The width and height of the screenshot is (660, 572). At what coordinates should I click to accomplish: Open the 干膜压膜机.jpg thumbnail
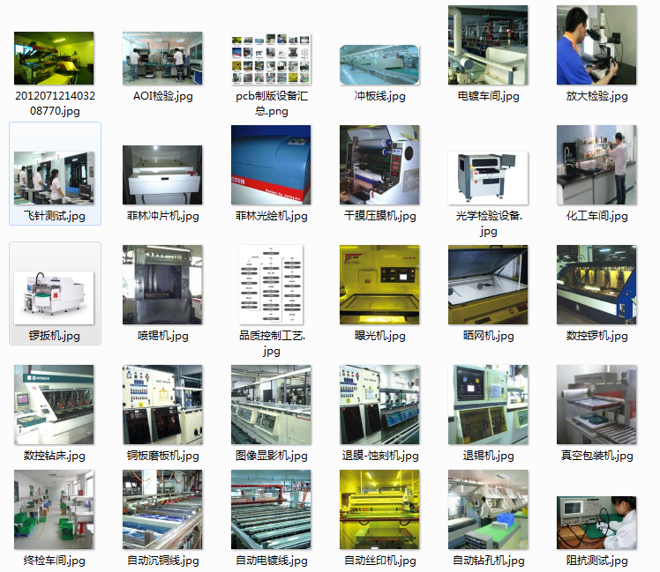click(379, 165)
